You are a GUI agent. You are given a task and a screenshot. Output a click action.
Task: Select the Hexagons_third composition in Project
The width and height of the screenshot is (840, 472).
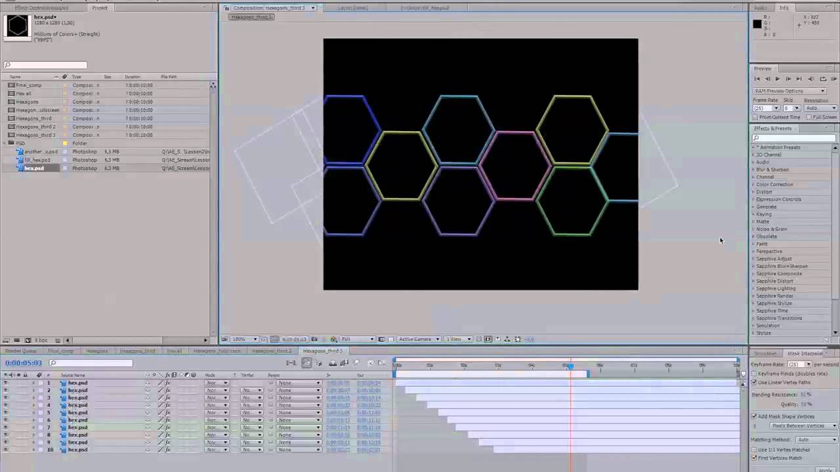click(x=34, y=119)
